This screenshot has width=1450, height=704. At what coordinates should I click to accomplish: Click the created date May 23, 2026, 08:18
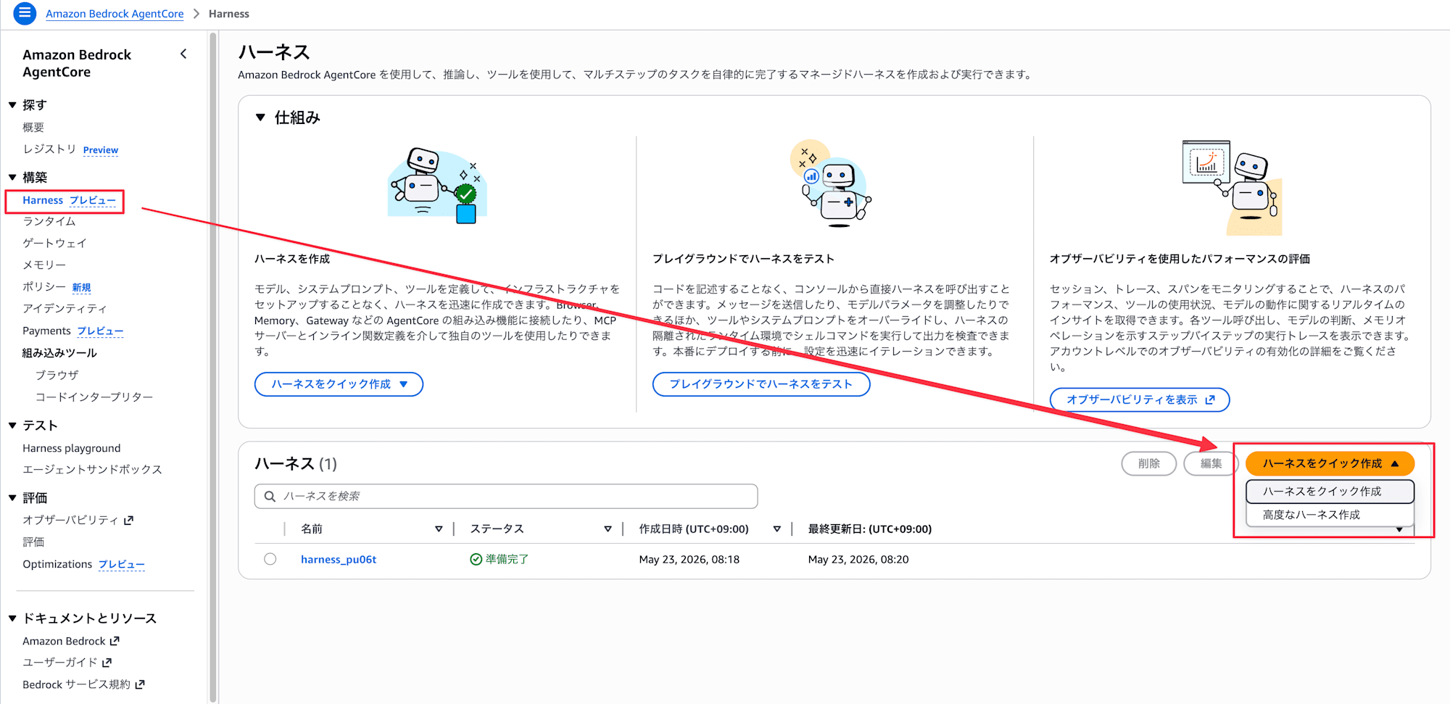click(x=689, y=559)
